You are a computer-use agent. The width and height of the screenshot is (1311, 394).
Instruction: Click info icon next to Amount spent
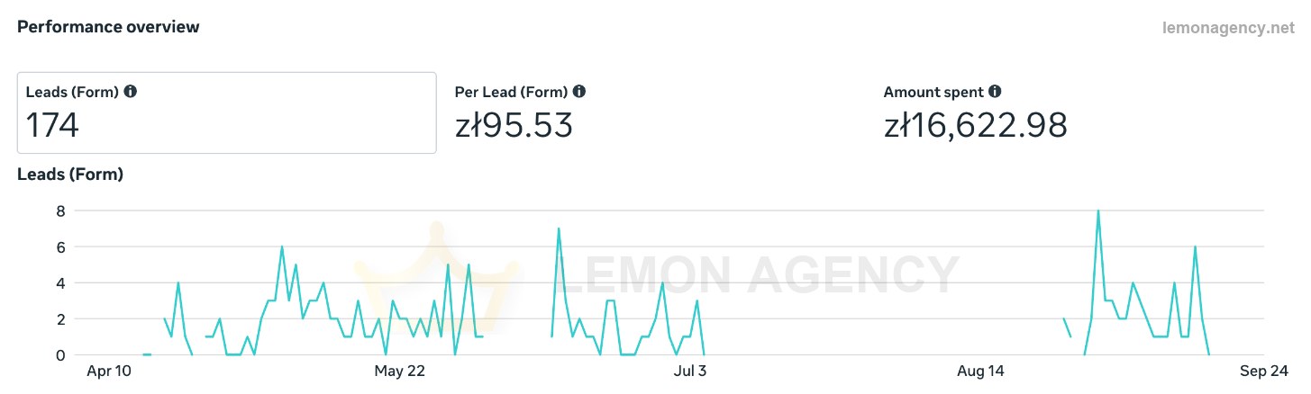[995, 92]
